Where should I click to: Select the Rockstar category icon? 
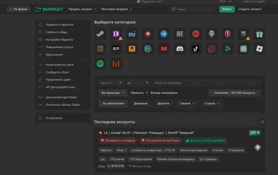point(132,48)
